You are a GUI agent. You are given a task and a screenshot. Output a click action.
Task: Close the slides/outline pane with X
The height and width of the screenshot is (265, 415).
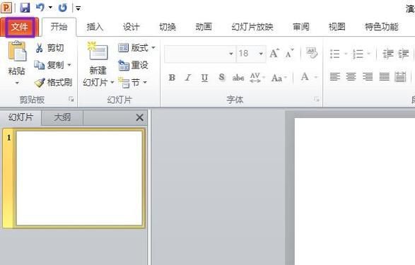pos(139,117)
